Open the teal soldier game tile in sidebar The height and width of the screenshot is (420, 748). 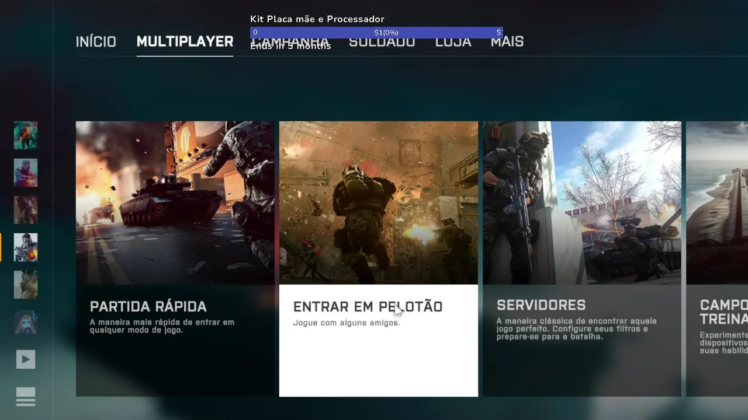point(26,135)
